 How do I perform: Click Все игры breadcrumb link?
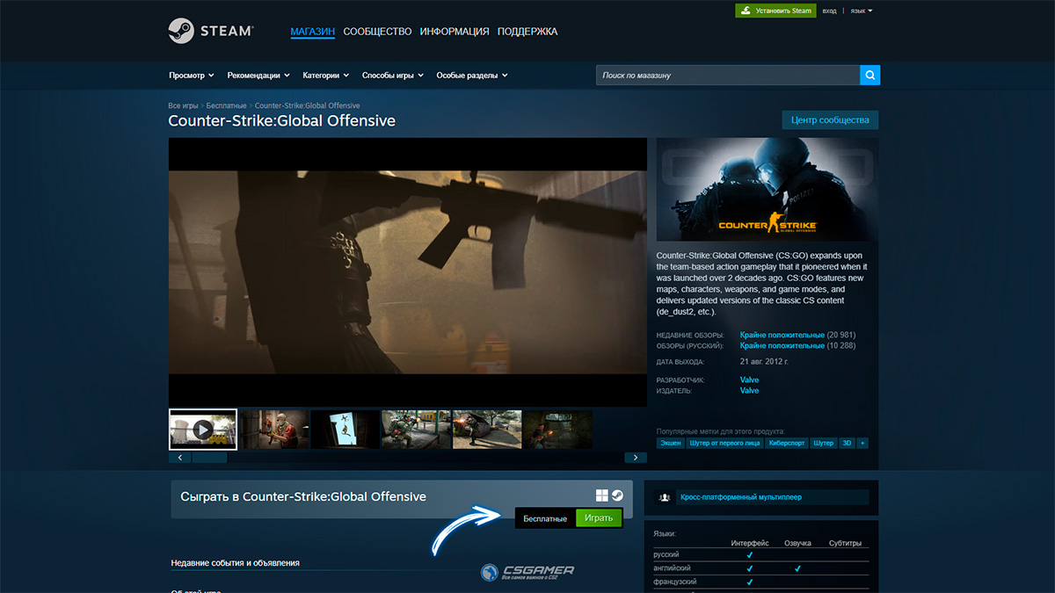184,105
